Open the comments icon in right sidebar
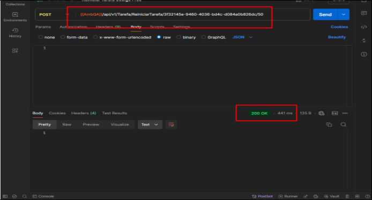 [364, 13]
